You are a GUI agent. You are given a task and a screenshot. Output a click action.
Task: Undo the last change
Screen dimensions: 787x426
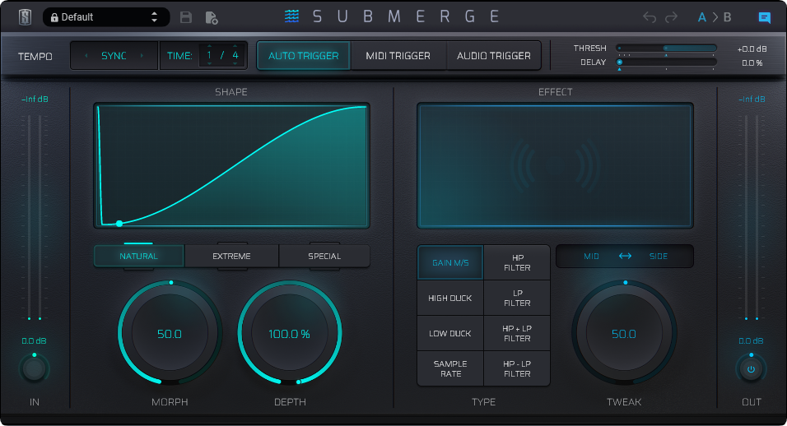650,17
